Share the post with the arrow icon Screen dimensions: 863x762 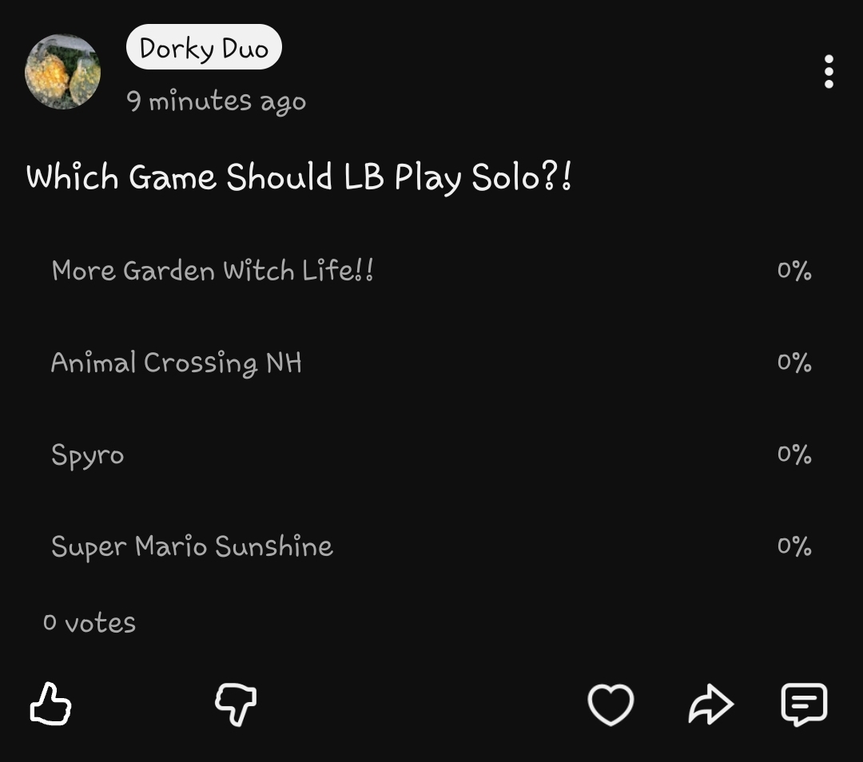click(x=710, y=704)
